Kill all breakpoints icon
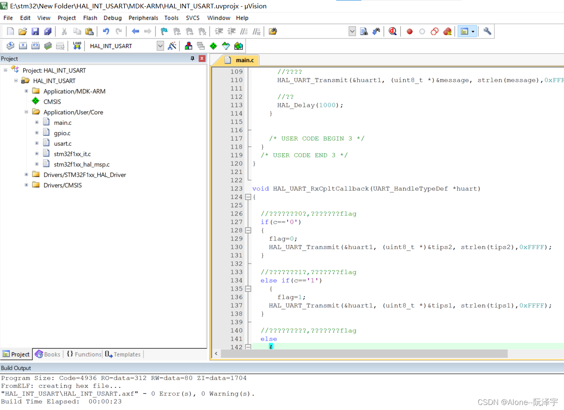Image resolution: width=564 pixels, height=410 pixels. (447, 31)
